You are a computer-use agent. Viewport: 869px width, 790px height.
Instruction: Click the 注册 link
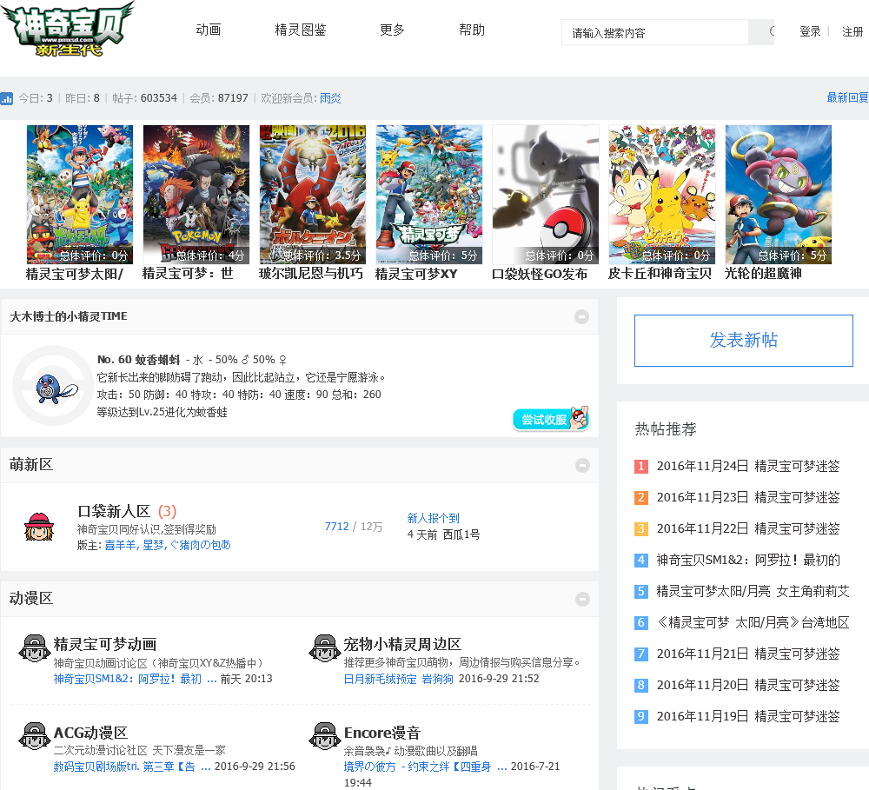852,31
